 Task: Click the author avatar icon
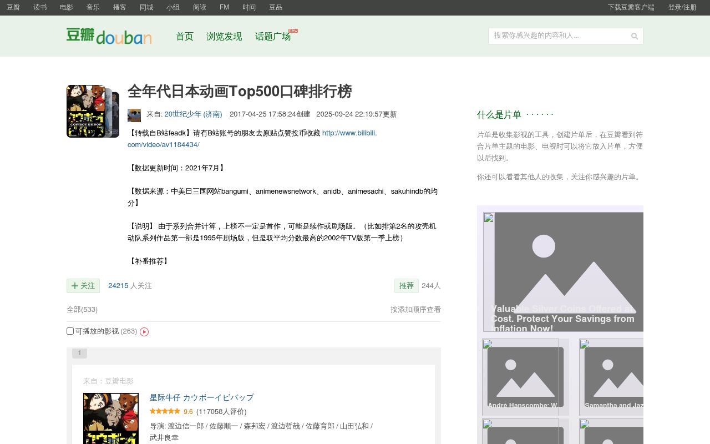pos(134,115)
